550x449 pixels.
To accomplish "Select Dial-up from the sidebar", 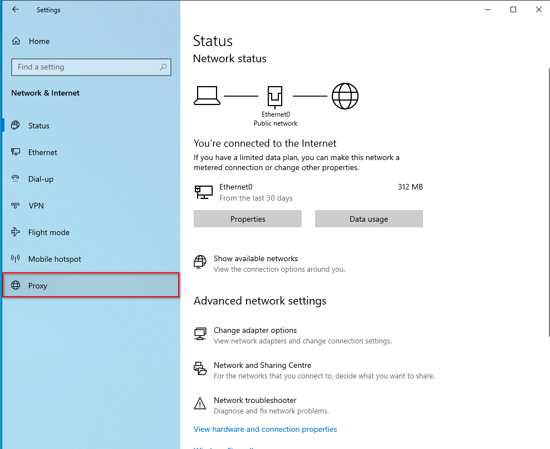I will point(41,179).
